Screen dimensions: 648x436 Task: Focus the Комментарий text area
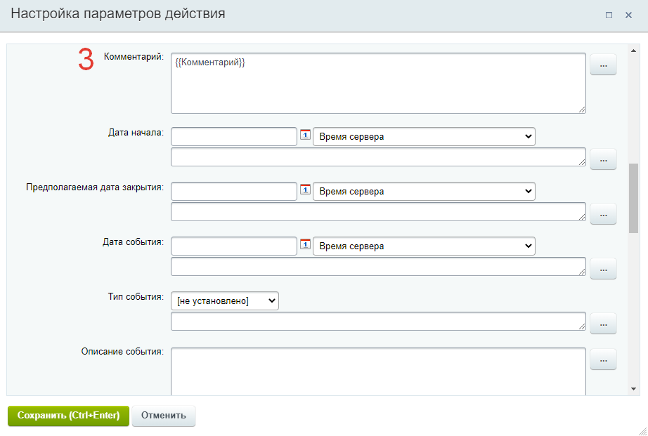coord(378,83)
